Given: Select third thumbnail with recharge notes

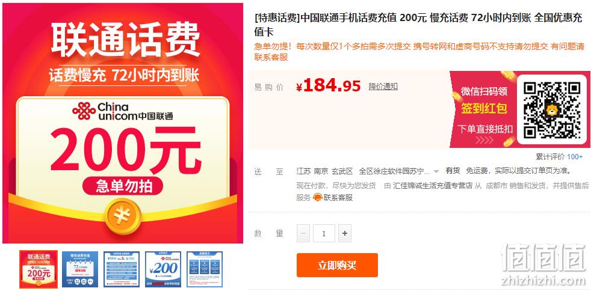Looking at the screenshot, I should pyautogui.click(x=122, y=269).
